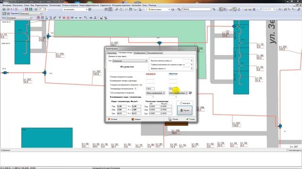Click the Готово button

point(191,119)
